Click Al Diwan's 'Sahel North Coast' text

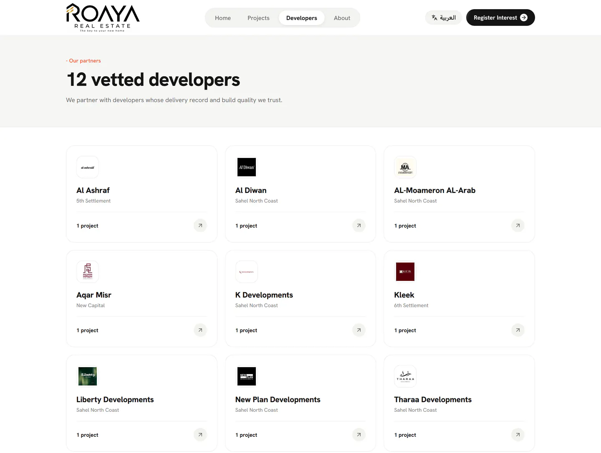pos(257,201)
